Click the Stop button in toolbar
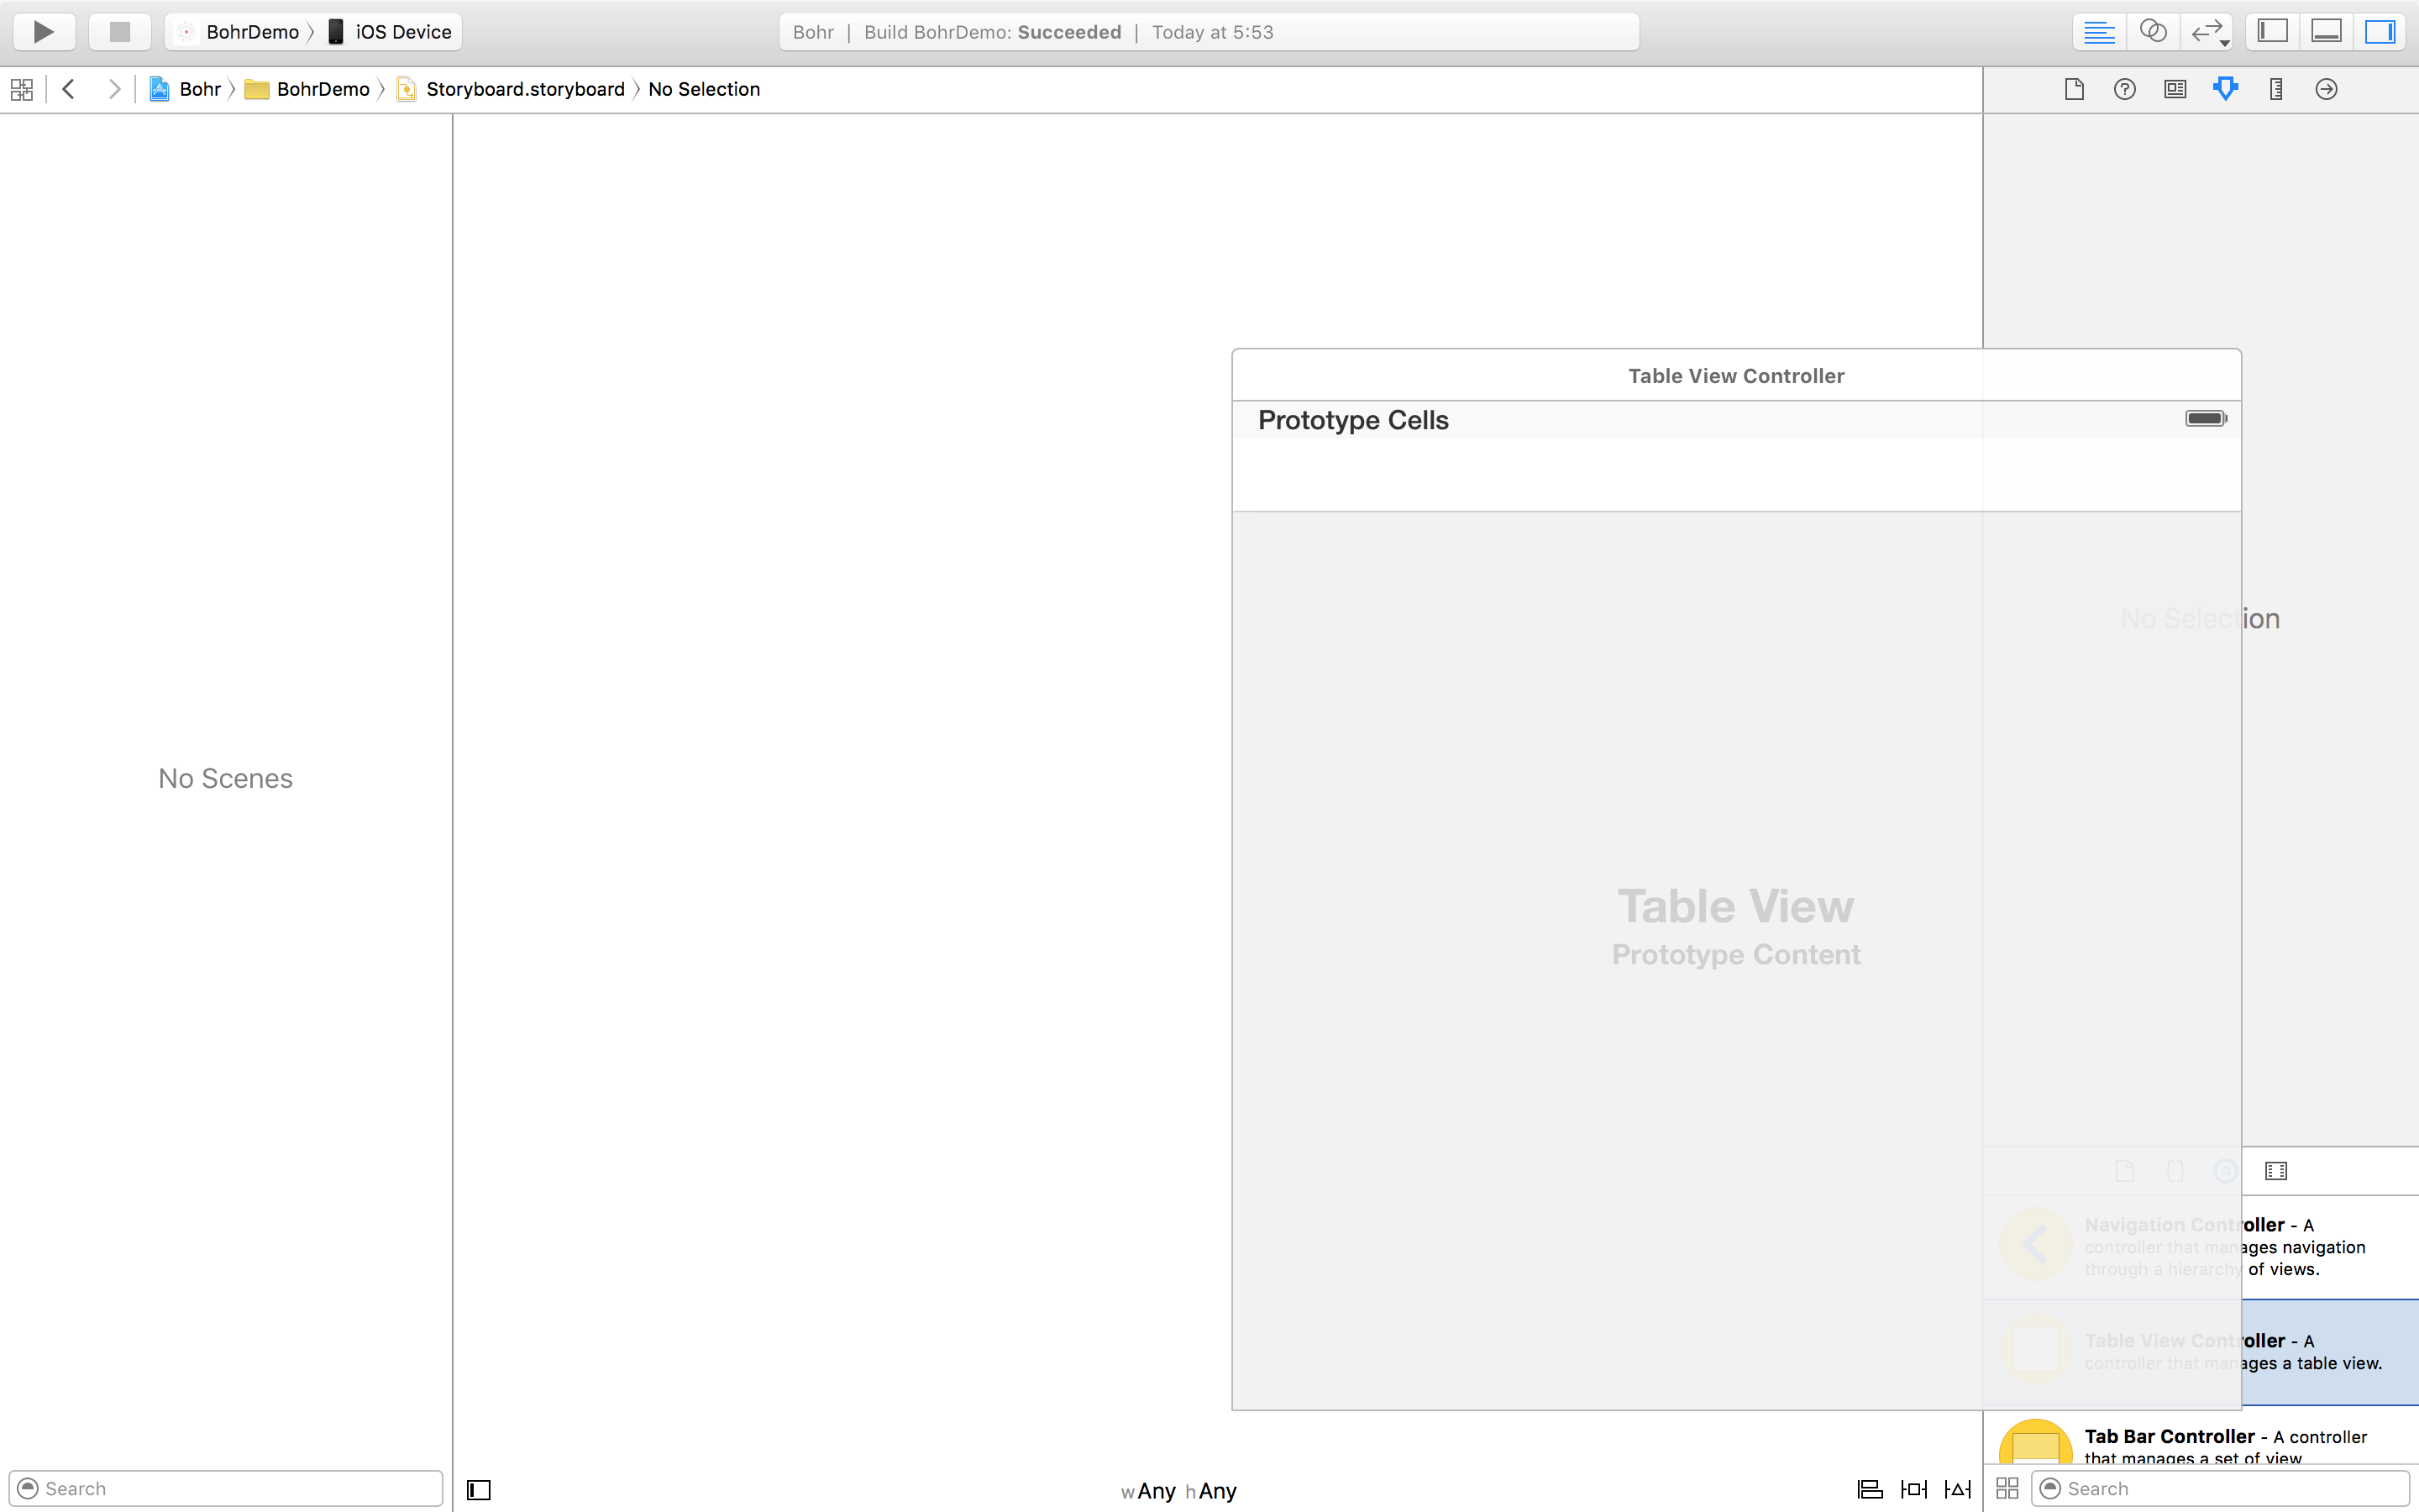The height and width of the screenshot is (1512, 2419). click(120, 32)
